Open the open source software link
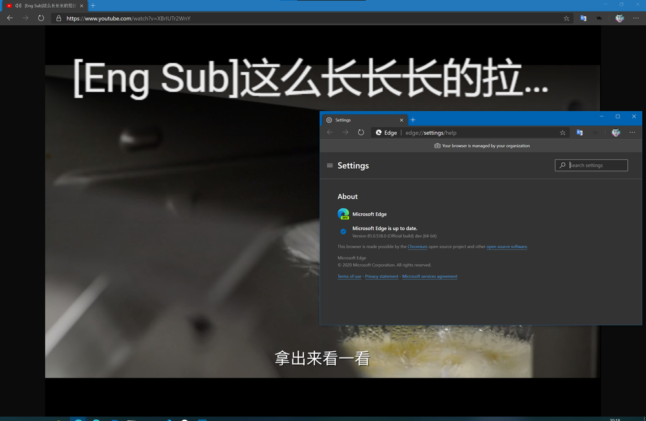This screenshot has height=421, width=646. coord(507,247)
